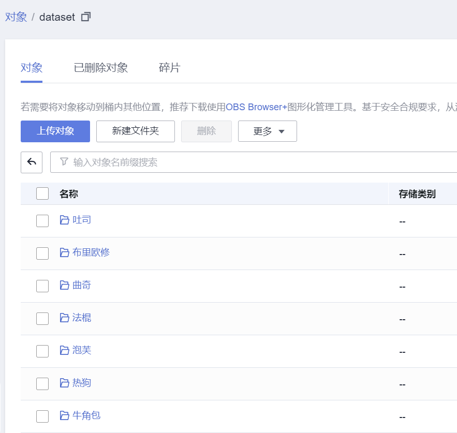This screenshot has height=433, width=457.
Task: Click the 吐司 folder icon
Action: pos(64,220)
